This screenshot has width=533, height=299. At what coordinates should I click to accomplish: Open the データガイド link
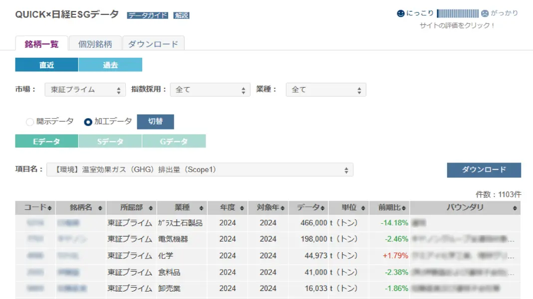pyautogui.click(x=148, y=15)
